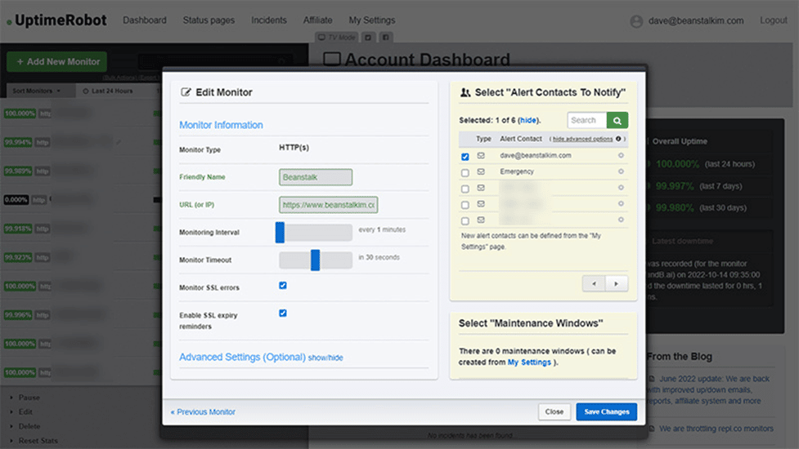The height and width of the screenshot is (449, 799).
Task: Go to next page of alert contacts
Action: point(616,283)
